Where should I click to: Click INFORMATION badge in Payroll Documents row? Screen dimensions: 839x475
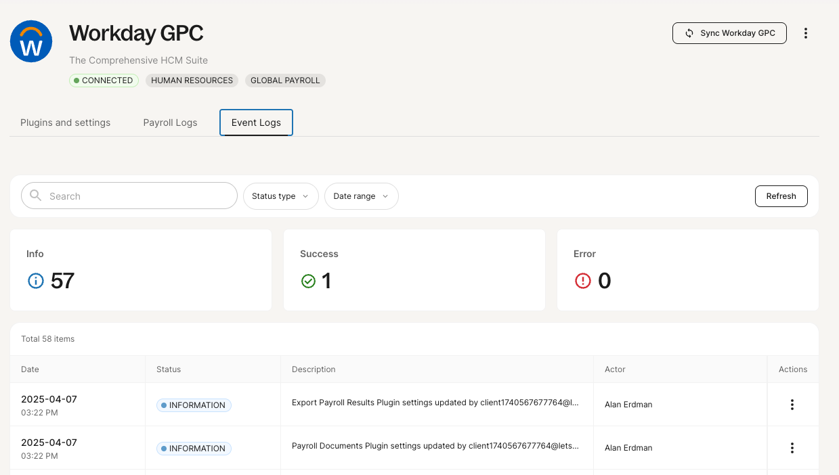[x=194, y=449]
